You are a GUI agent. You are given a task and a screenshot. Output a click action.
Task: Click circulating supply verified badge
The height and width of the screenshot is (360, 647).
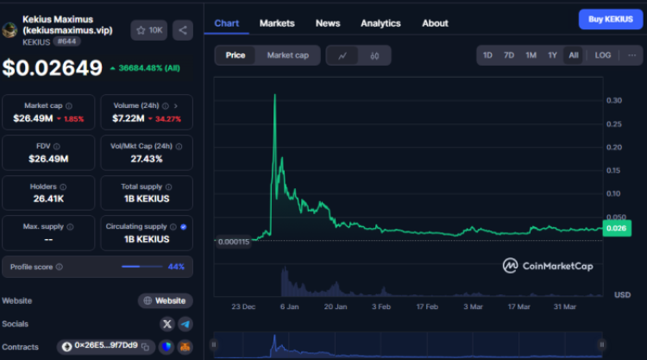pos(184,227)
